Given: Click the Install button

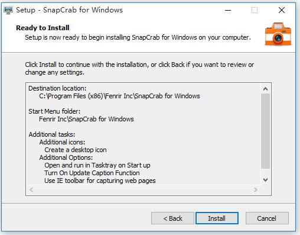Looking at the screenshot, I should point(217,218).
